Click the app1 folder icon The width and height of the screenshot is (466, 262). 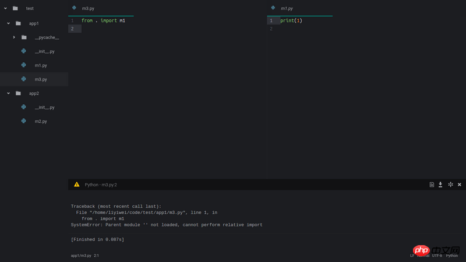click(18, 23)
